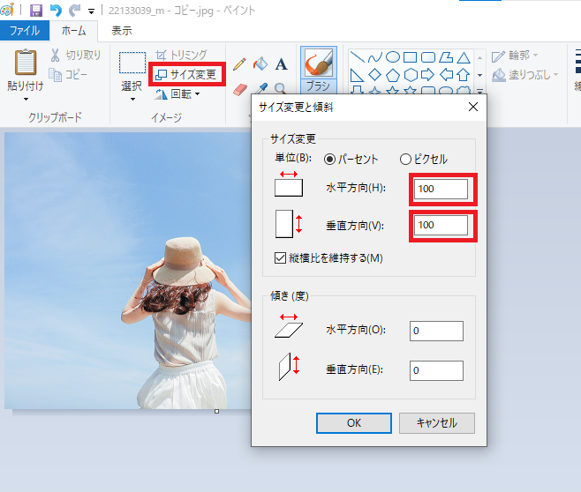581x492 pixels.
Task: Open the 輪郭 outline dropdown
Action: pos(515,56)
